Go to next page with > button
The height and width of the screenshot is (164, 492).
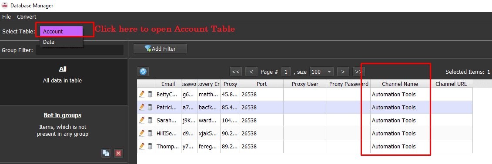[x=343, y=72]
